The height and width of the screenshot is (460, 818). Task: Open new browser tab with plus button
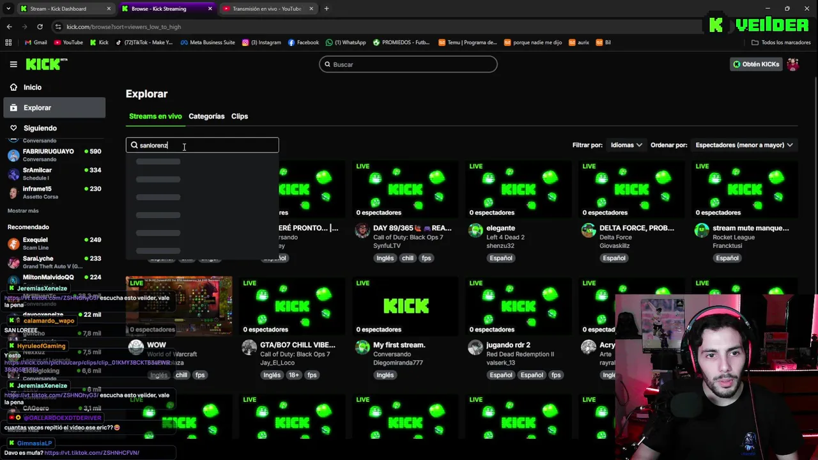pos(327,9)
